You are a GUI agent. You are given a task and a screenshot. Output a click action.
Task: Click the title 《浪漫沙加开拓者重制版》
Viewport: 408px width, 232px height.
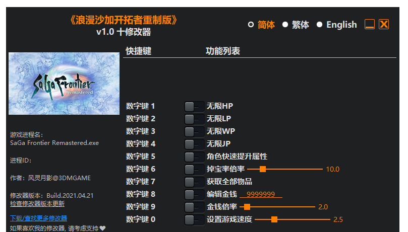[x=124, y=20]
